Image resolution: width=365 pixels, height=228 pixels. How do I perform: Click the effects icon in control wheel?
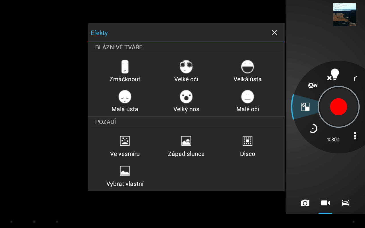pyautogui.click(x=305, y=107)
